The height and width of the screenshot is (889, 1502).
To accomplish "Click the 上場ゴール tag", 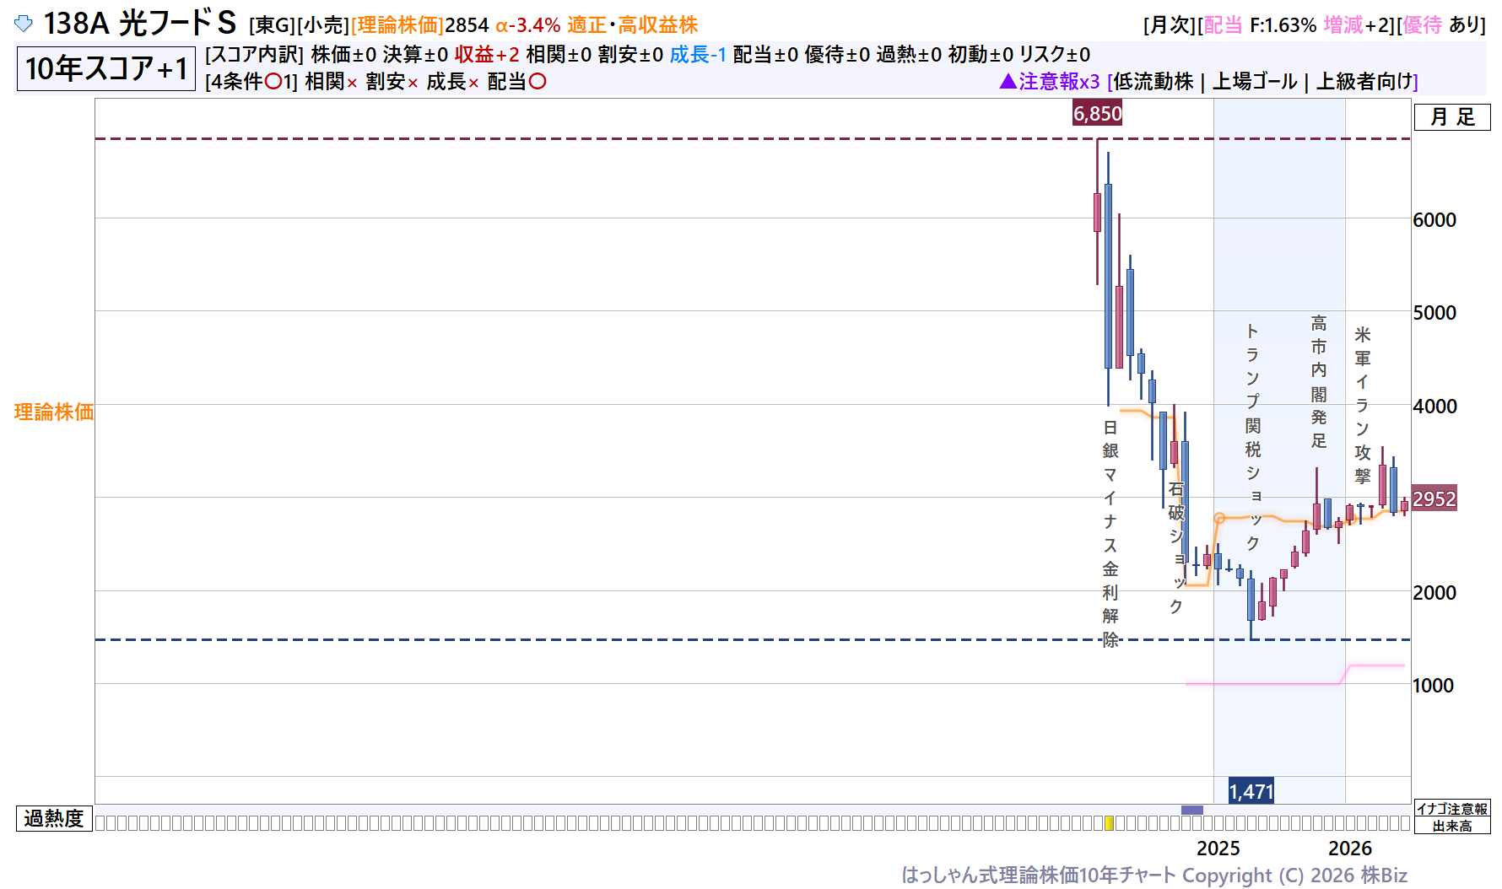I will click(x=1255, y=81).
